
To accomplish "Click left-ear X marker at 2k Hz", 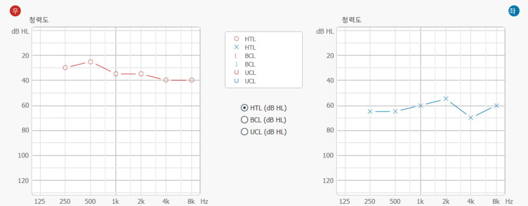I will [x=446, y=98].
